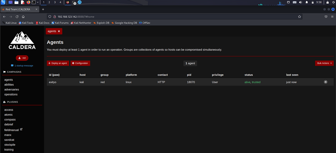This screenshot has width=336, height=153.
Task: Open the Firefox hamburger menu
Action: point(332,16)
